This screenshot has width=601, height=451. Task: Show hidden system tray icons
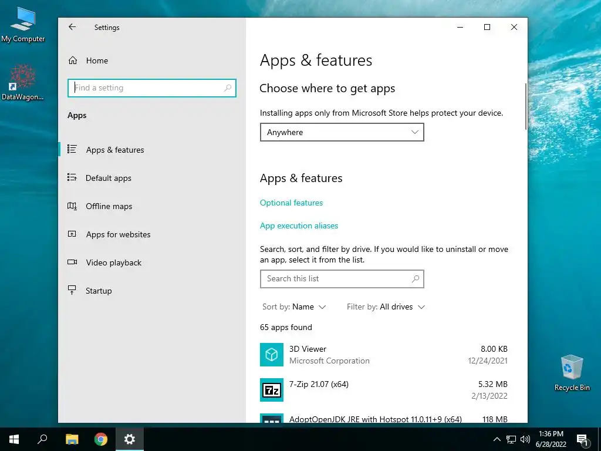tap(497, 439)
